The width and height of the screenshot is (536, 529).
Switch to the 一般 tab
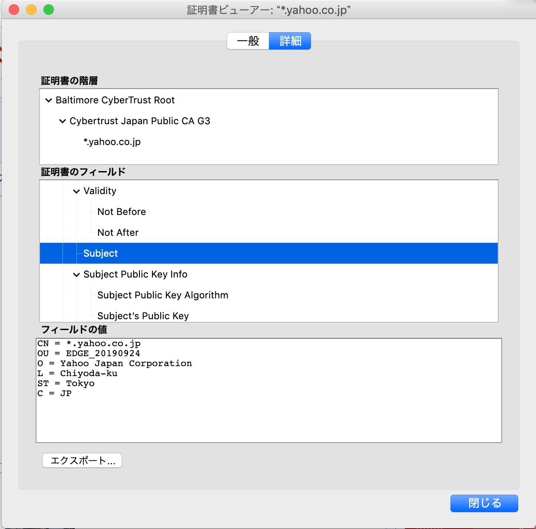[248, 41]
